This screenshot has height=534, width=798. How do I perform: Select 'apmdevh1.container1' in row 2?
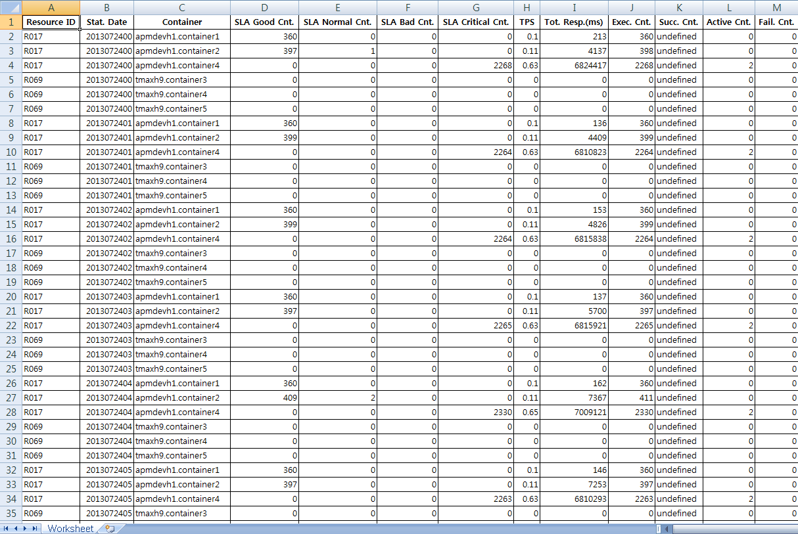coord(182,36)
